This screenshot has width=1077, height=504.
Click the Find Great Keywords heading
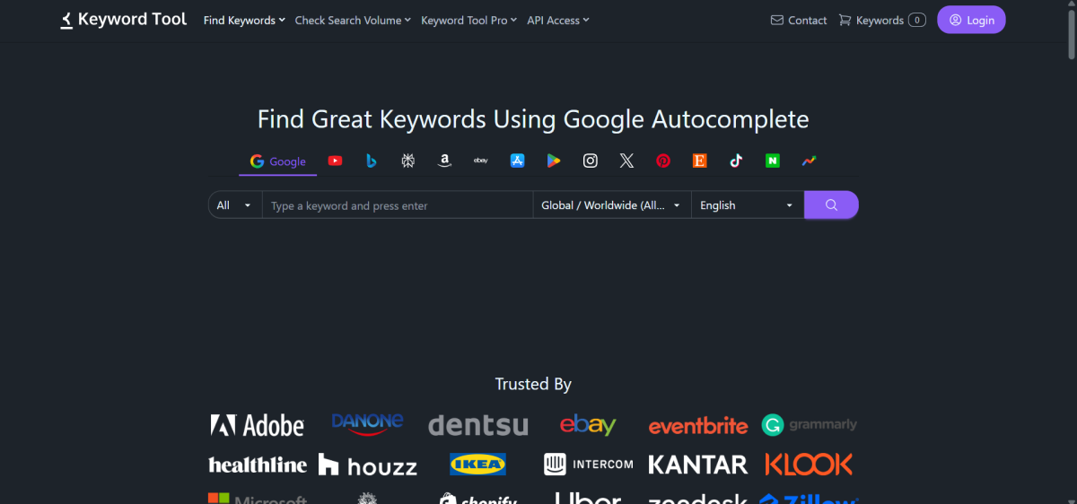pyautogui.click(x=533, y=119)
